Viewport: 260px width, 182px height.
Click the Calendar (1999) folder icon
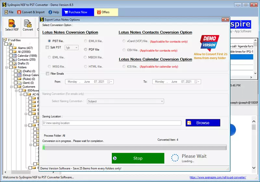(x=15, y=56)
